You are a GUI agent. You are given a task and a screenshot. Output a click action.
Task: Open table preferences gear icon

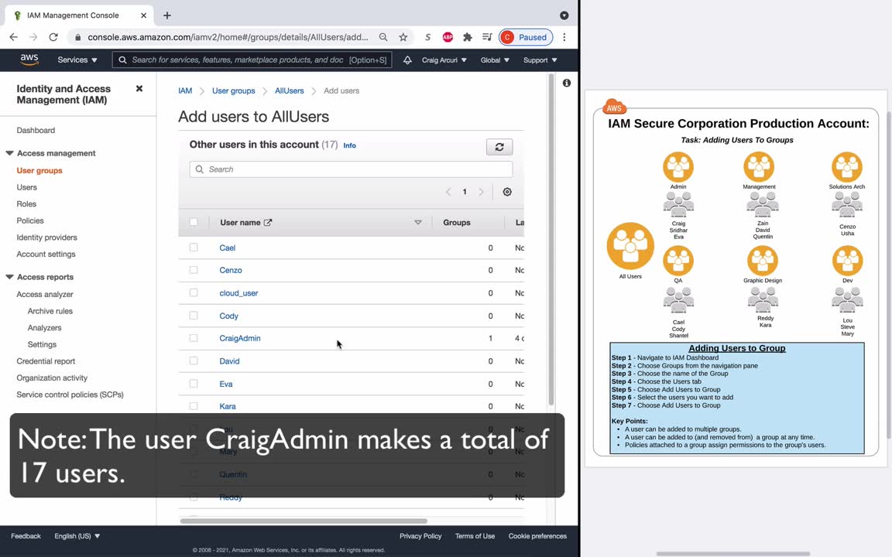tap(507, 192)
